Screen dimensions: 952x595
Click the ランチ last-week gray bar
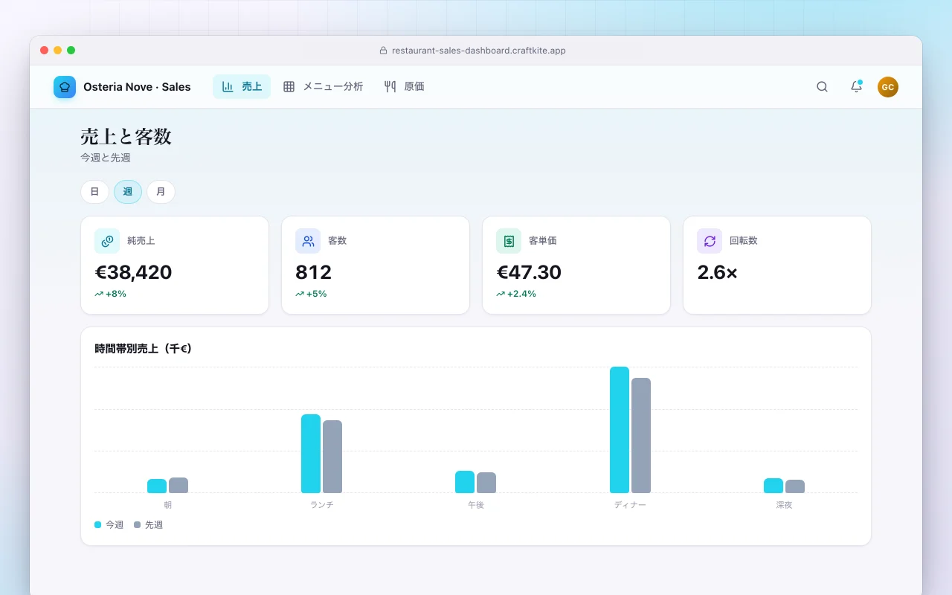point(332,457)
